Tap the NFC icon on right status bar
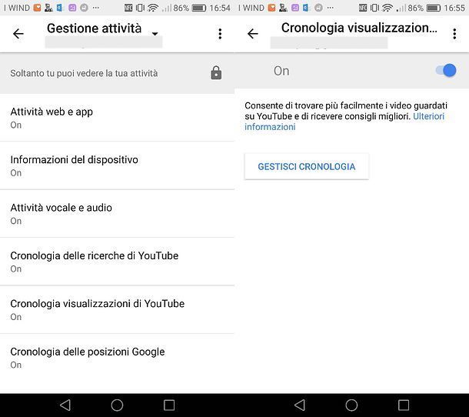This screenshot has width=469, height=417. click(363, 8)
